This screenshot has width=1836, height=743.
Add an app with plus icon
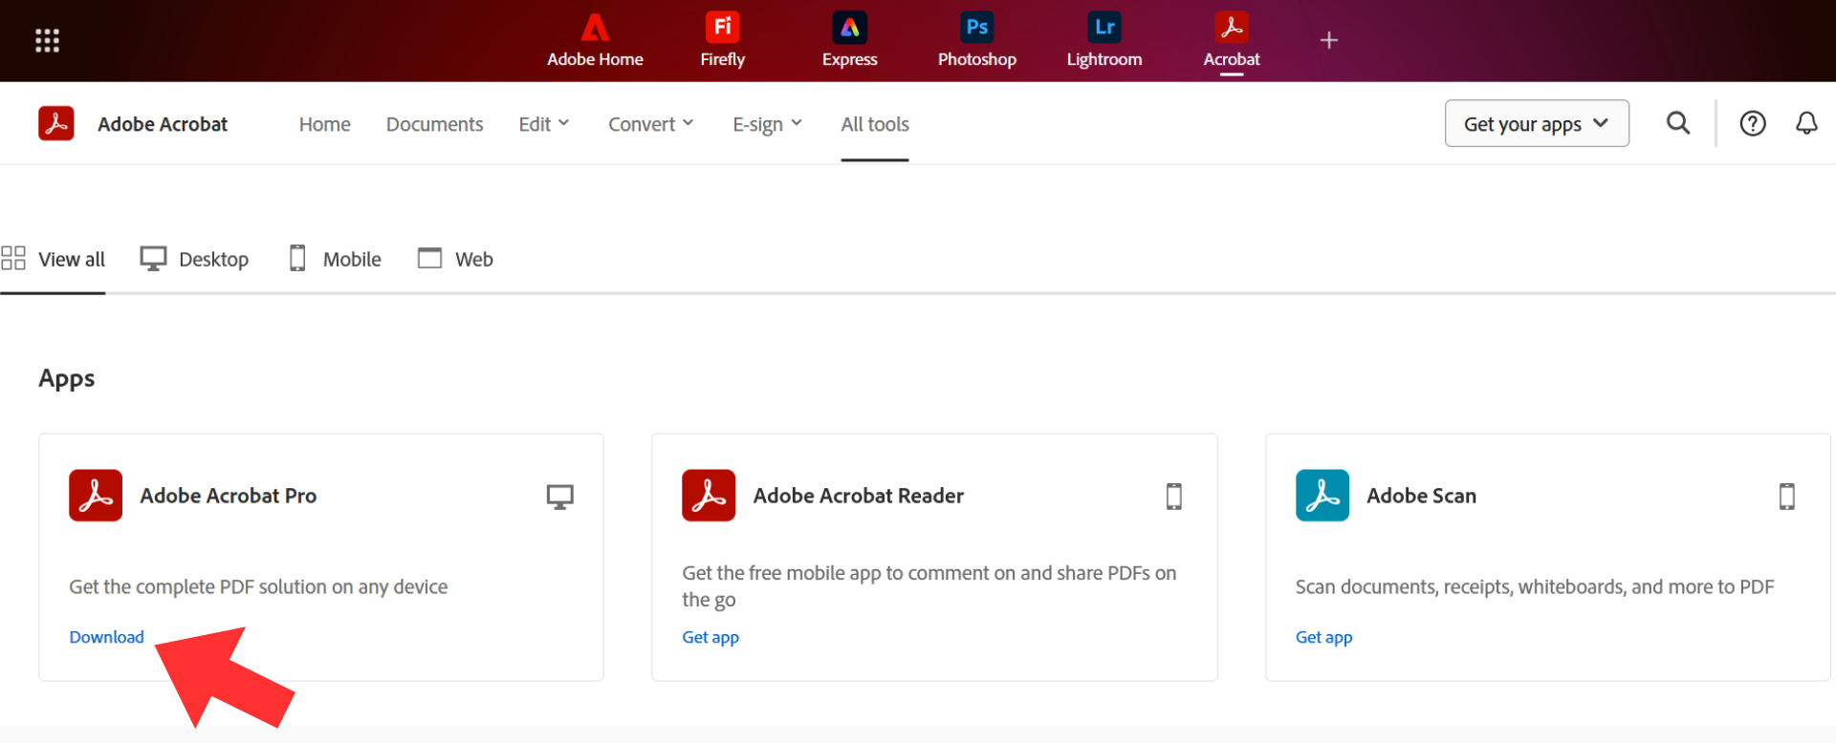pos(1328,40)
